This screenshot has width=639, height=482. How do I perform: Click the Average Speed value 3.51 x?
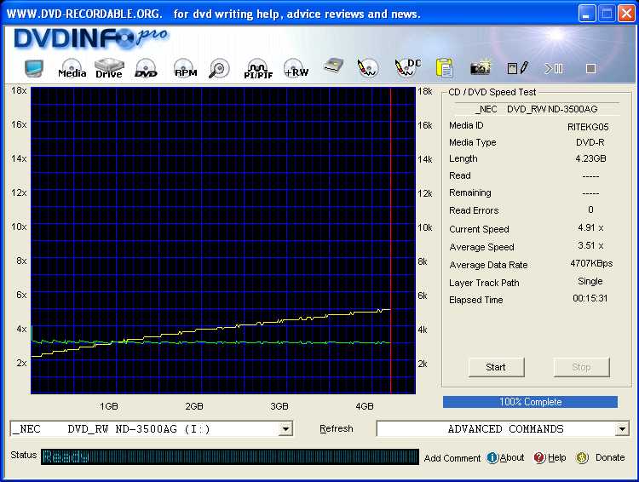[590, 245]
